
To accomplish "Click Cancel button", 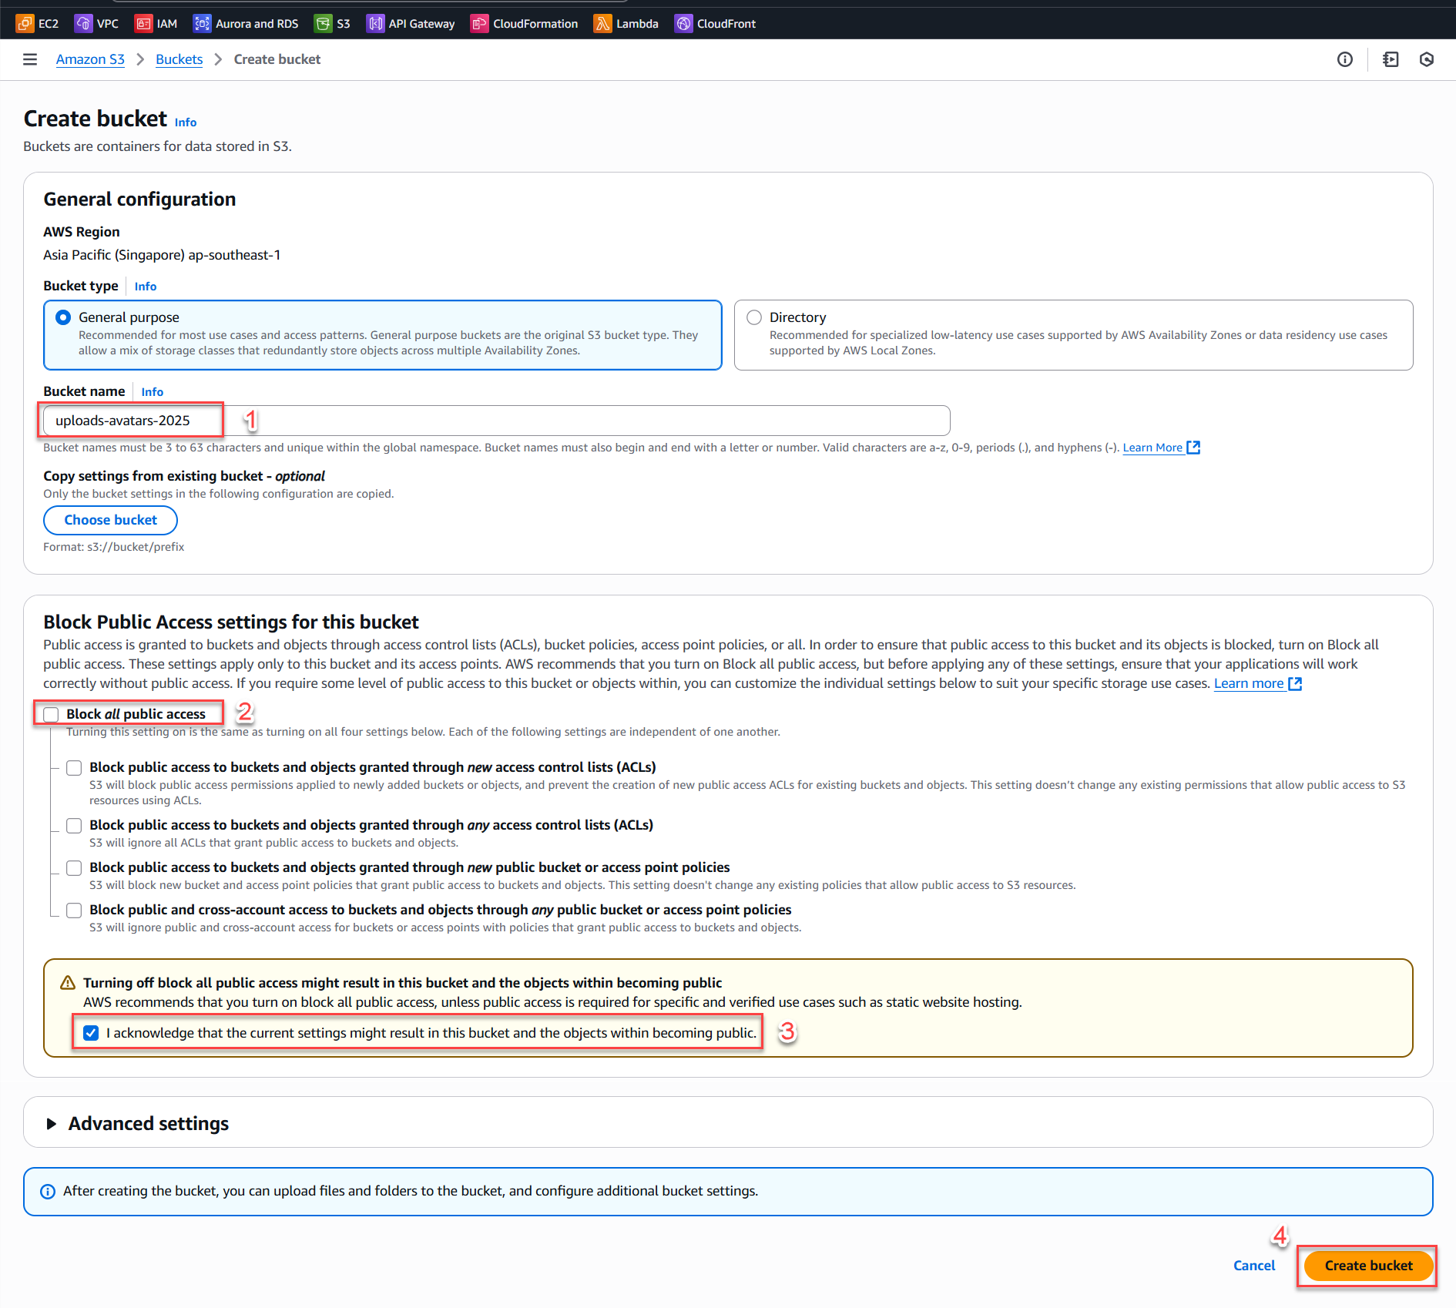I will (x=1254, y=1266).
